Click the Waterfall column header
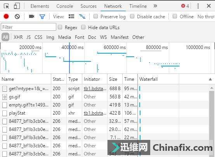Screen dimensions: 215x157 pos(176,79)
